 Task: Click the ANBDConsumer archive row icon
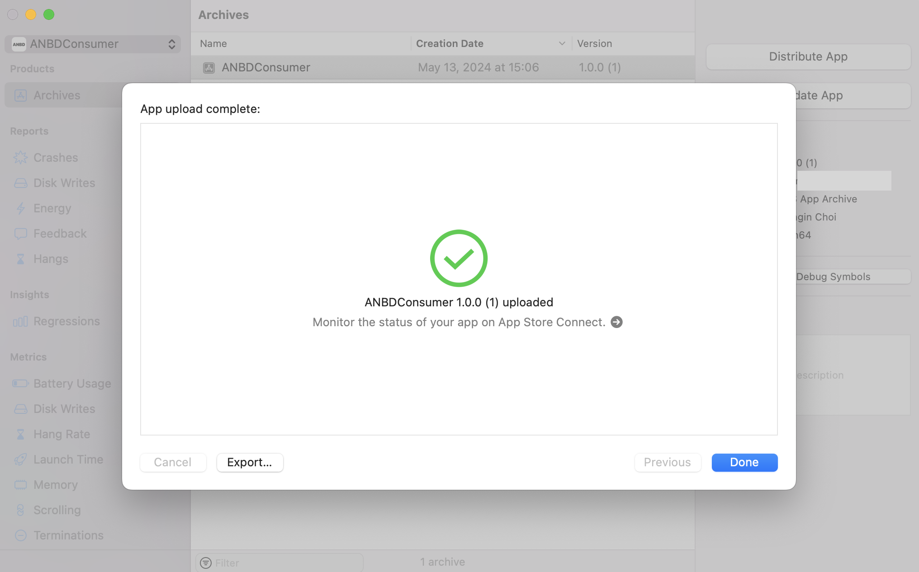tap(209, 68)
